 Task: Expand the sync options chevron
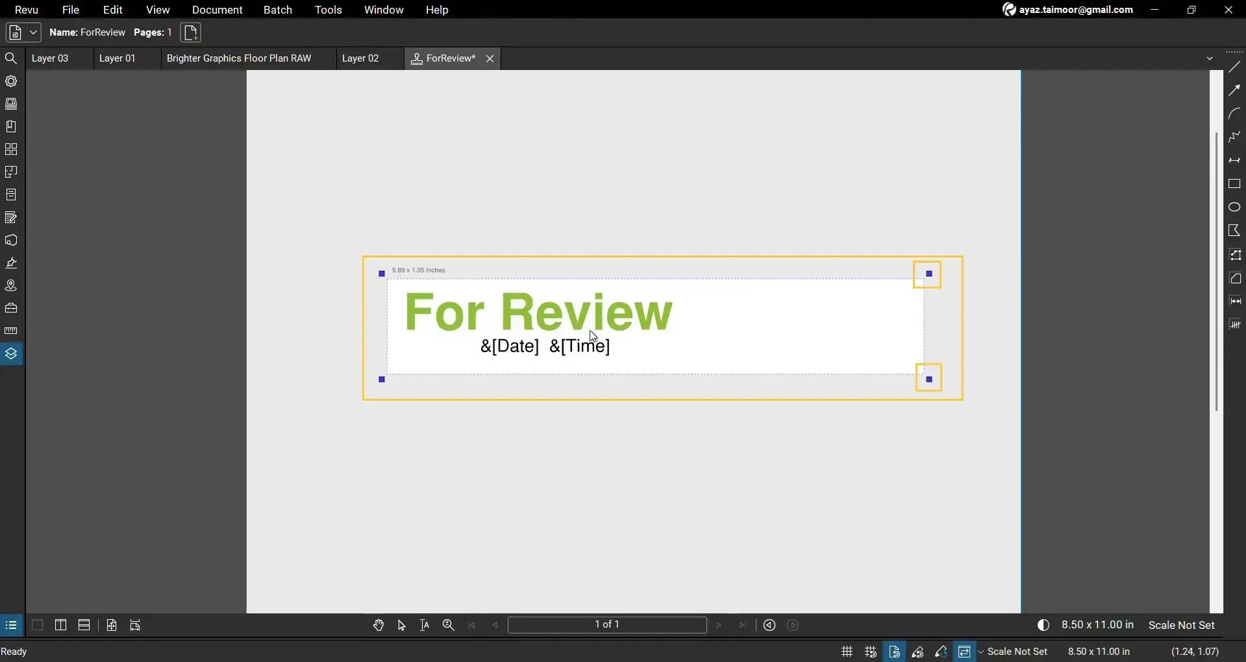point(980,652)
